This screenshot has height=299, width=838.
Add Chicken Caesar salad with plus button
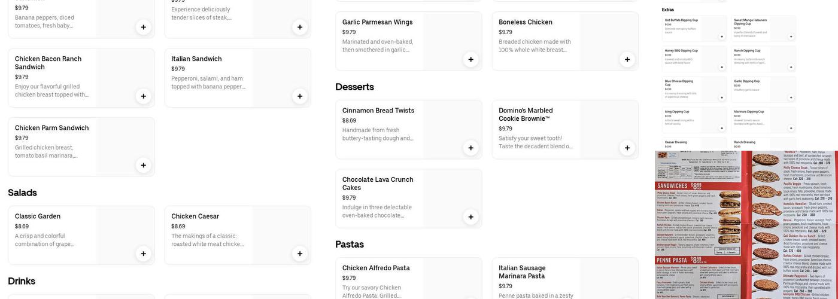point(300,254)
